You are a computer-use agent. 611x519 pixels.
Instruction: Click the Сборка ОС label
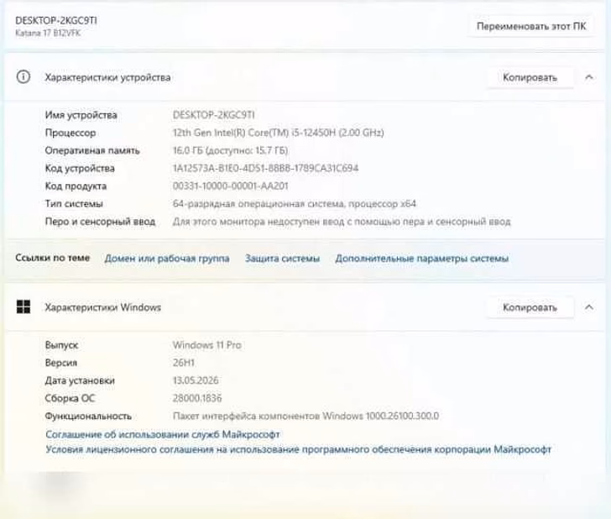[x=70, y=398]
